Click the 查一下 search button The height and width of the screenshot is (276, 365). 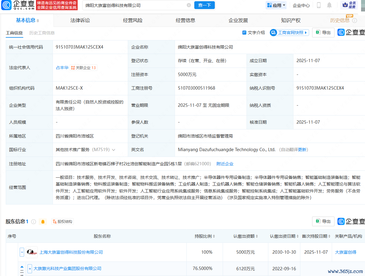pyautogui.click(x=205, y=5)
